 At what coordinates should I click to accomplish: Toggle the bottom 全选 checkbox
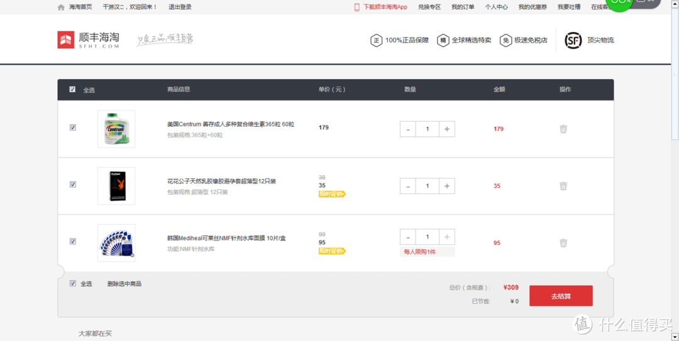tap(73, 283)
